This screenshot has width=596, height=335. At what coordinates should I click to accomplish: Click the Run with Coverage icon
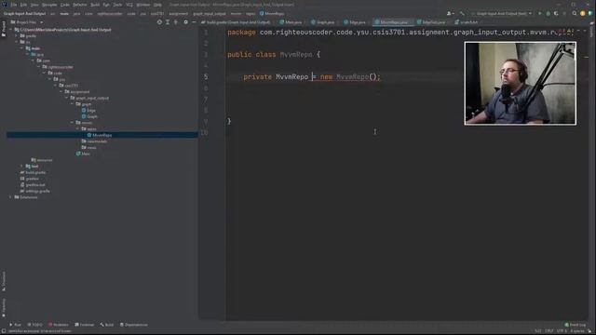(556, 13)
